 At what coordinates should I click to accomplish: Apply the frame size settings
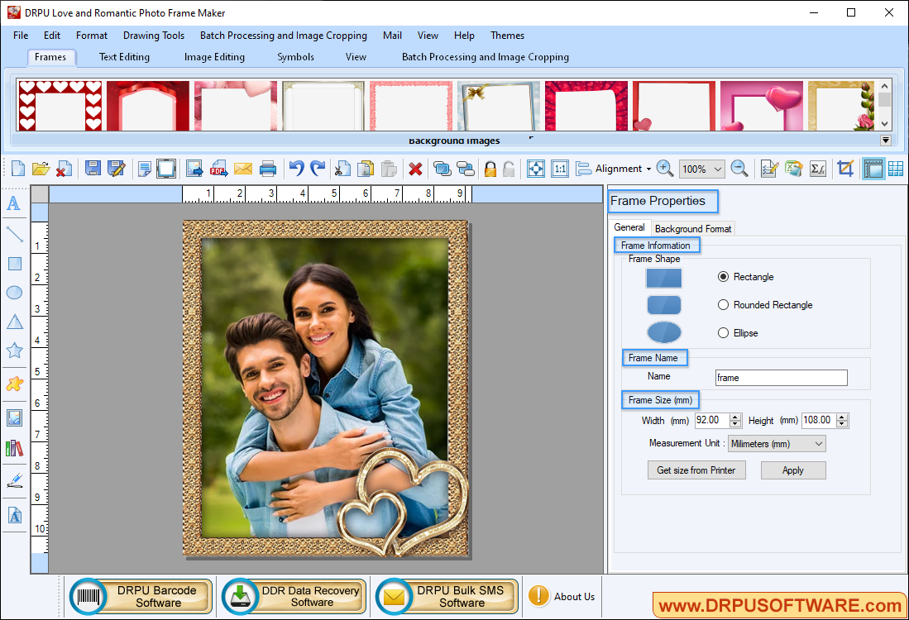pyautogui.click(x=792, y=470)
